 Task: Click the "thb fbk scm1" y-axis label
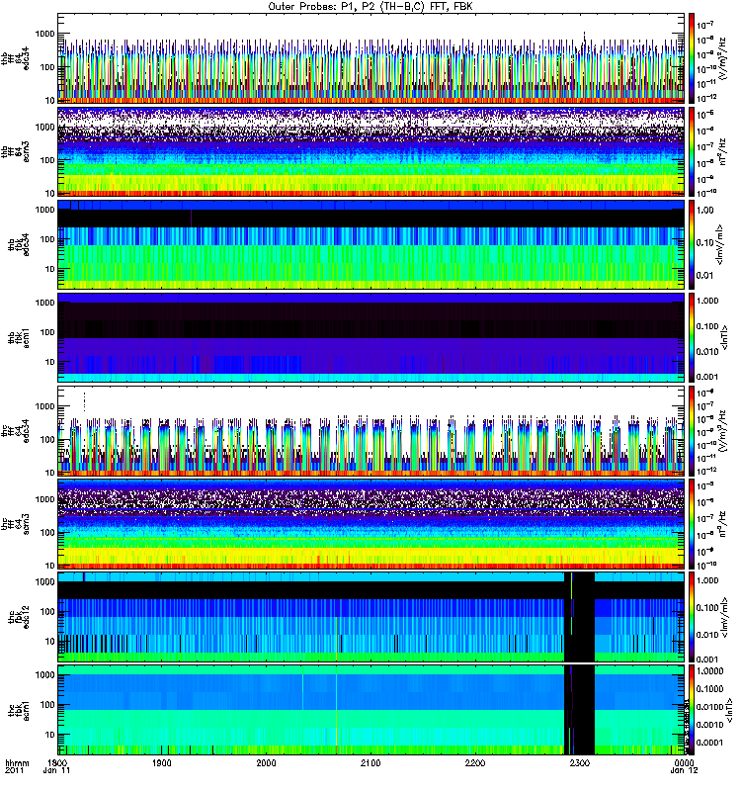(x=19, y=337)
